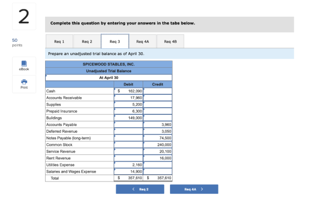This screenshot has height=202, width=312.
Task: Open the Req 4A tab
Action: [x=143, y=42]
